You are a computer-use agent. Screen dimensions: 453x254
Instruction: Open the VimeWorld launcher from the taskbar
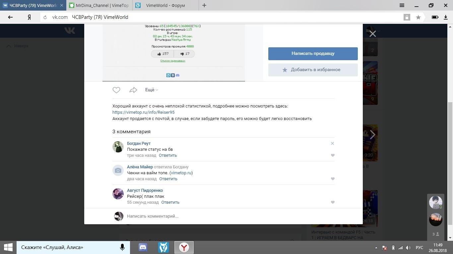(163, 247)
